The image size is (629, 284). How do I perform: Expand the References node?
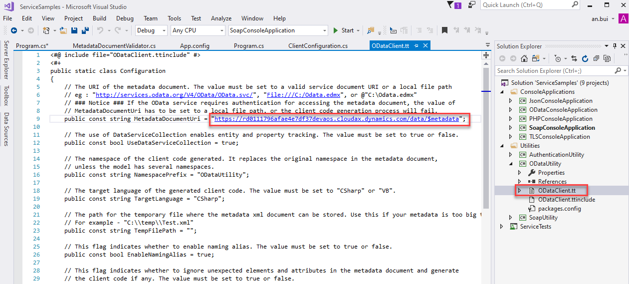click(519, 182)
